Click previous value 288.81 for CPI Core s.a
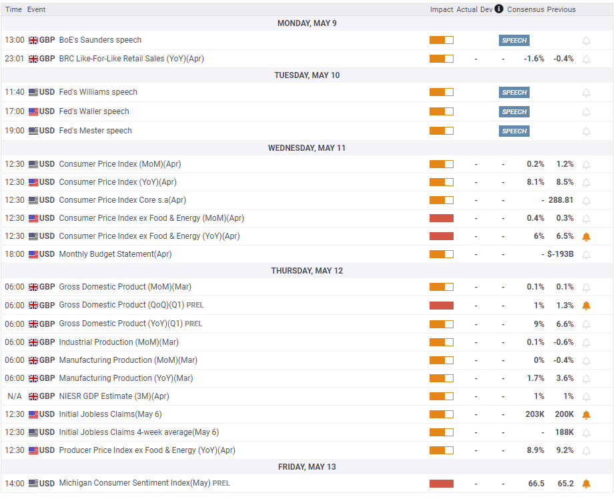 [561, 200]
